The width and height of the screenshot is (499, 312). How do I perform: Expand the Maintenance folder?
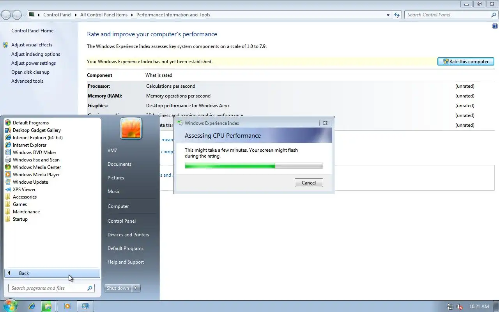26,212
